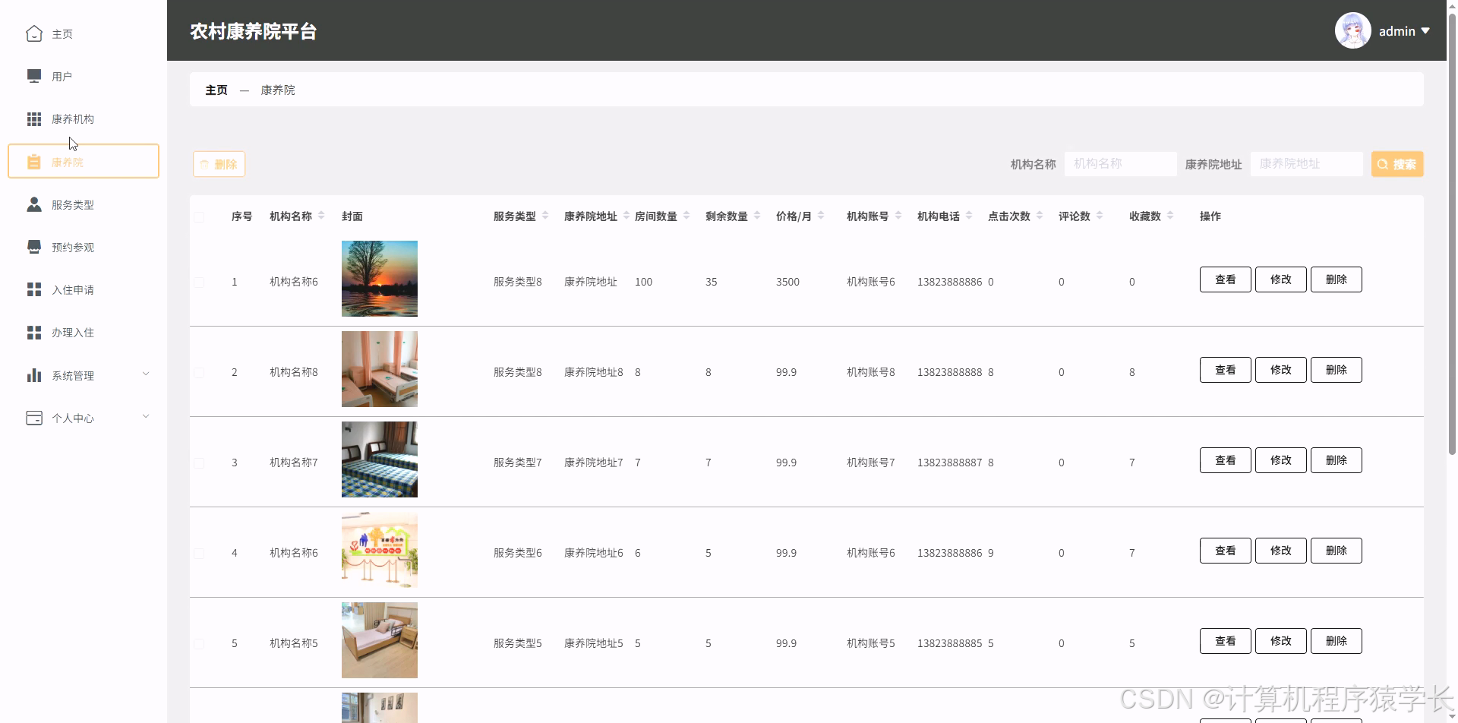This screenshot has height=723, width=1458.
Task: Open the row 3 plaid beds thumbnail
Action: (380, 459)
